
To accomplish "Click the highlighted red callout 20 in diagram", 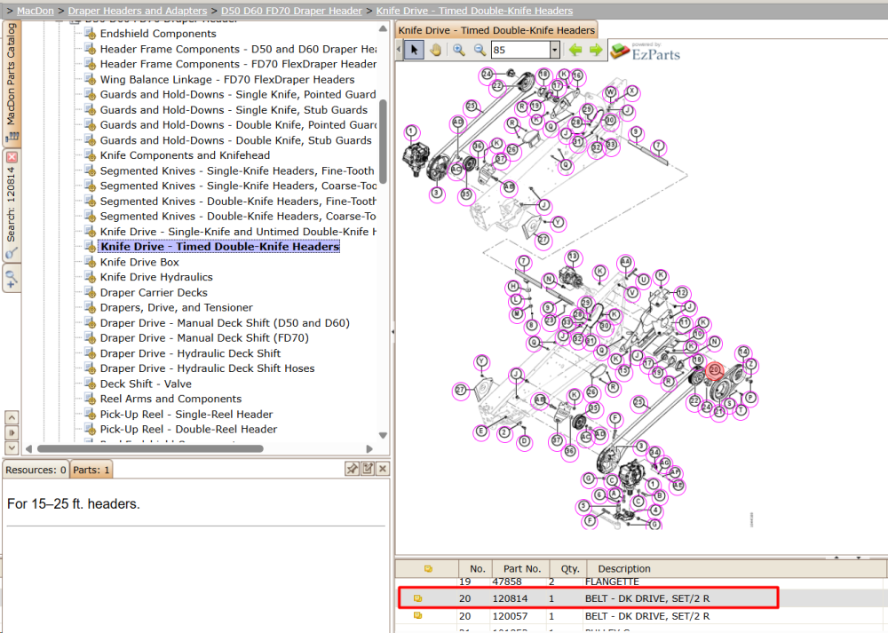I will [x=714, y=370].
